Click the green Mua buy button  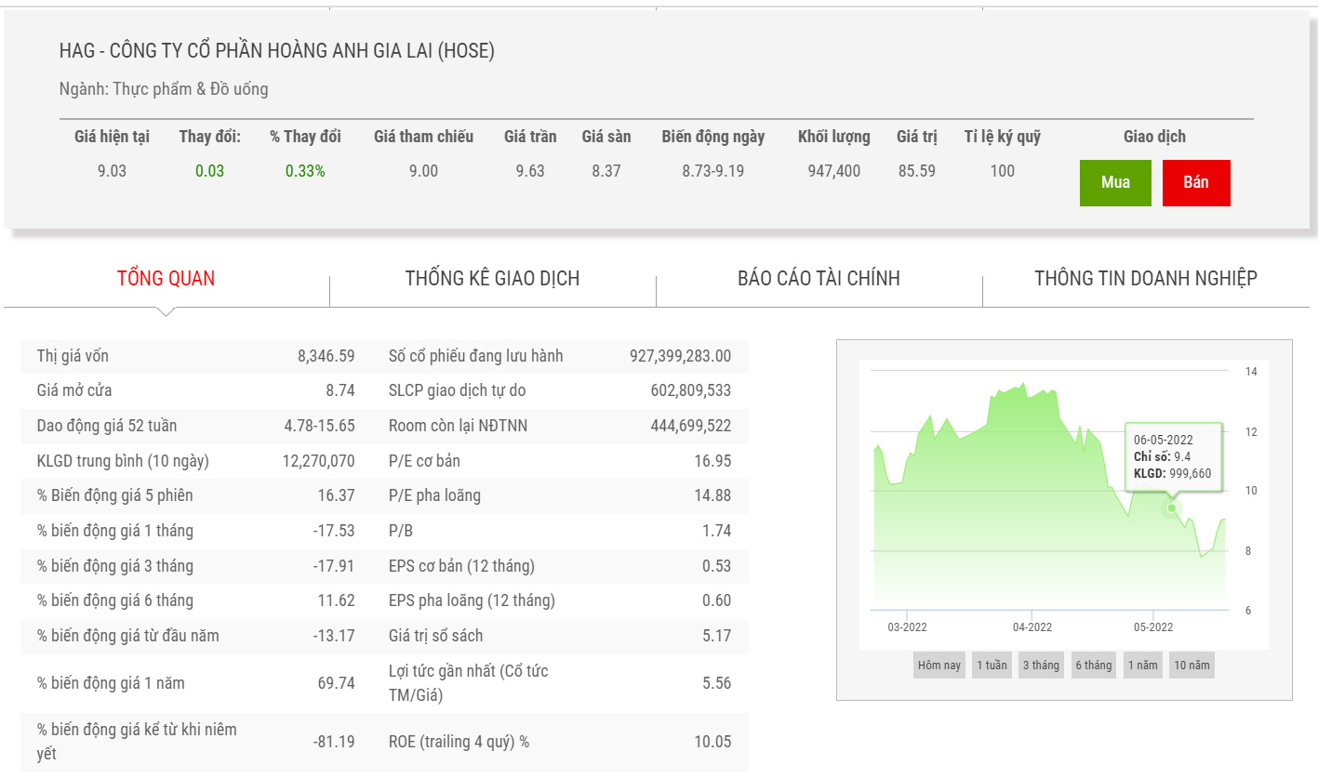pos(1115,182)
